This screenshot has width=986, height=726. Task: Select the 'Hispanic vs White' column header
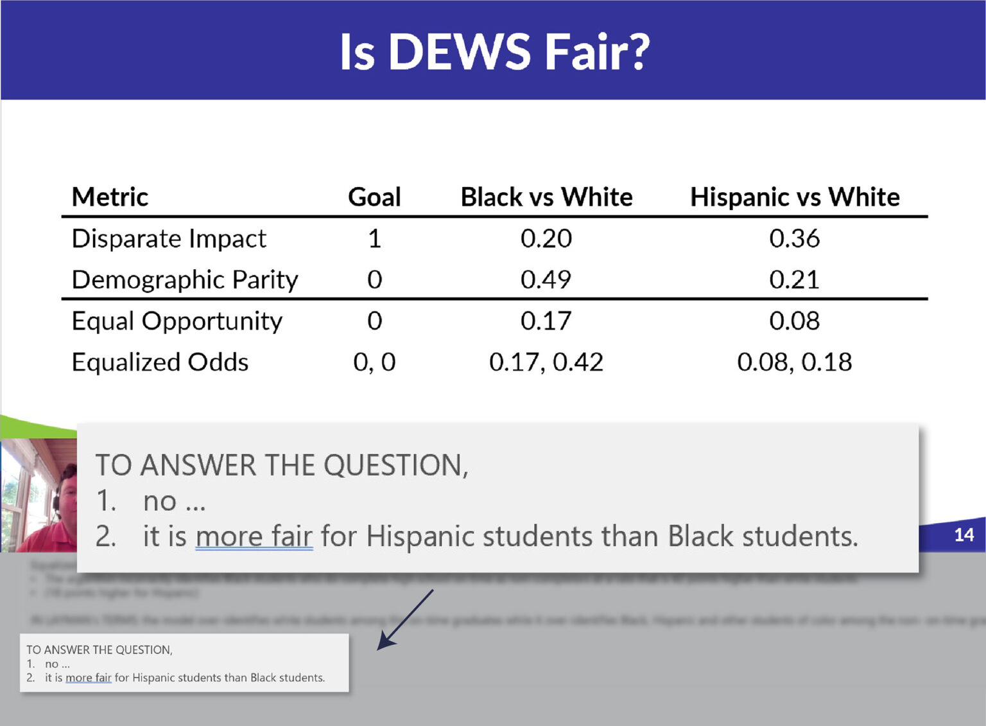coord(794,197)
